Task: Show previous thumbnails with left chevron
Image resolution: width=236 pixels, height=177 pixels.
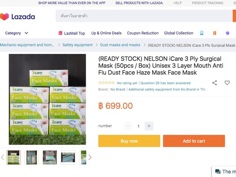Action: [x=3, y=157]
